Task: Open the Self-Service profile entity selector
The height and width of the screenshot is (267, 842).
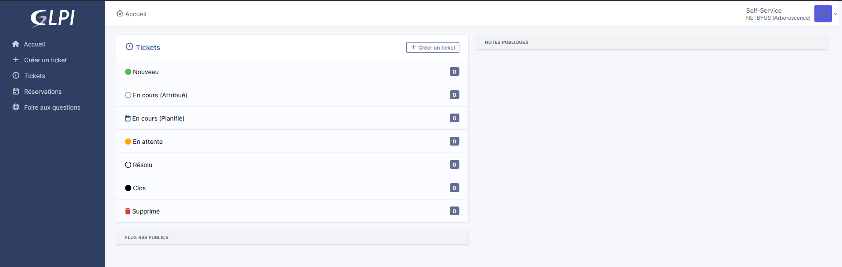Action: pos(778,14)
